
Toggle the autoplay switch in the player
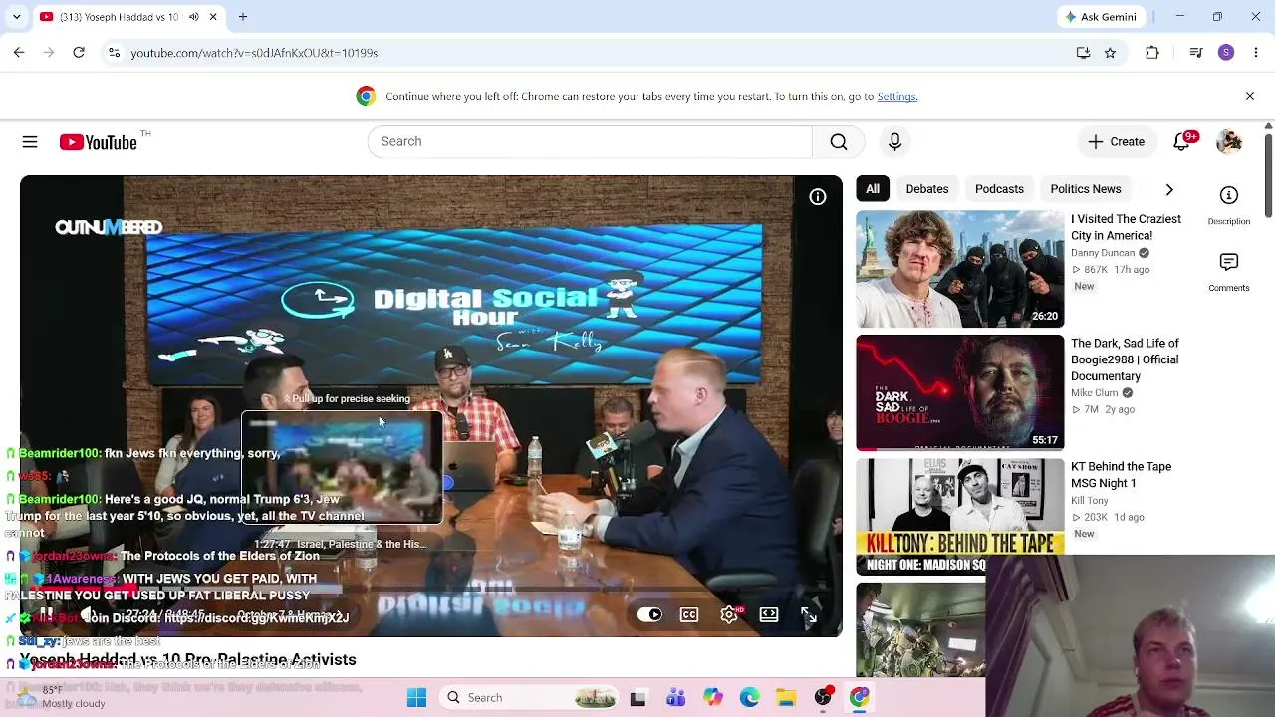coord(649,615)
